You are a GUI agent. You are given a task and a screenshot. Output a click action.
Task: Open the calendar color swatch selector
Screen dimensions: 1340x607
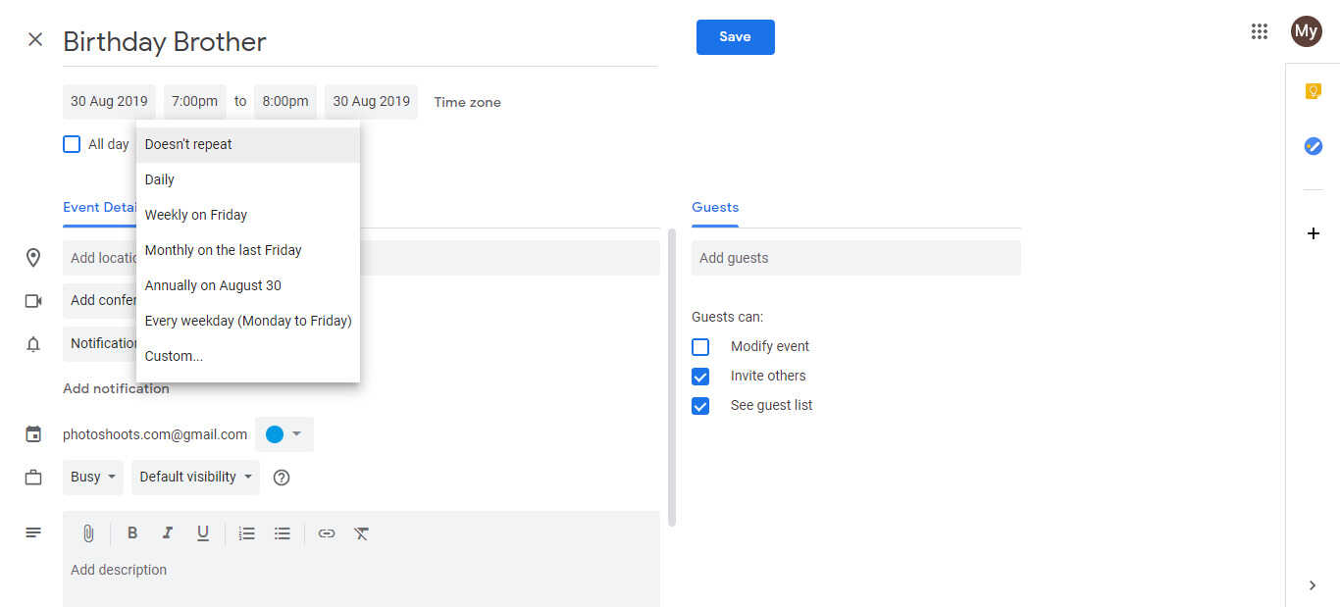(x=284, y=434)
